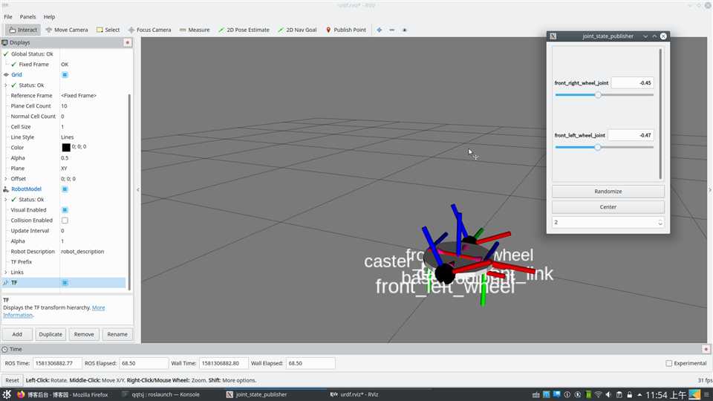Toggle the Grid display checkbox

[x=65, y=74]
